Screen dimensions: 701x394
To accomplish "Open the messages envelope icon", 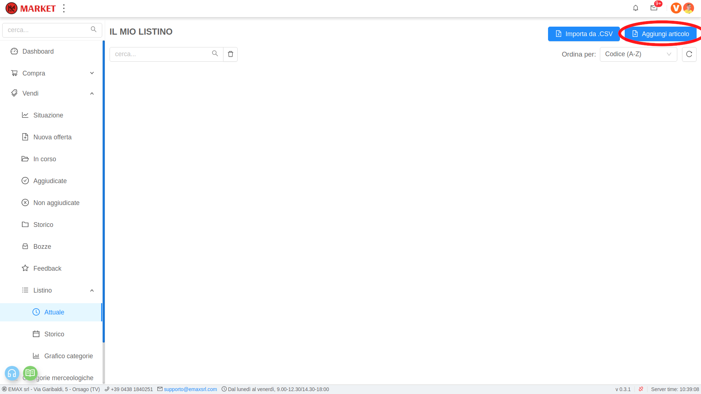I will click(x=654, y=8).
